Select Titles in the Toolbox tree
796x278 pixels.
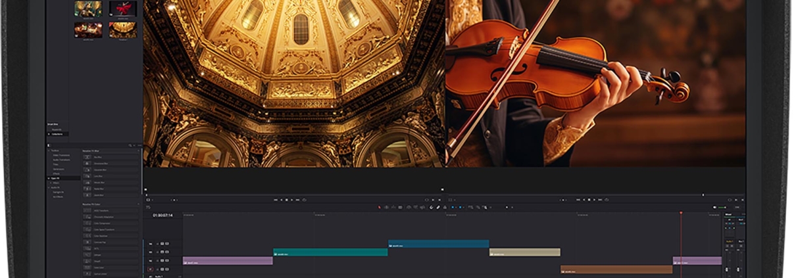56,164
